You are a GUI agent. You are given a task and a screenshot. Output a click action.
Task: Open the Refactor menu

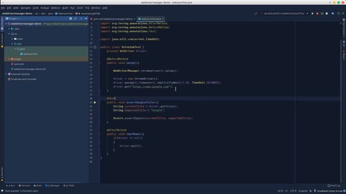[x=56, y=8]
